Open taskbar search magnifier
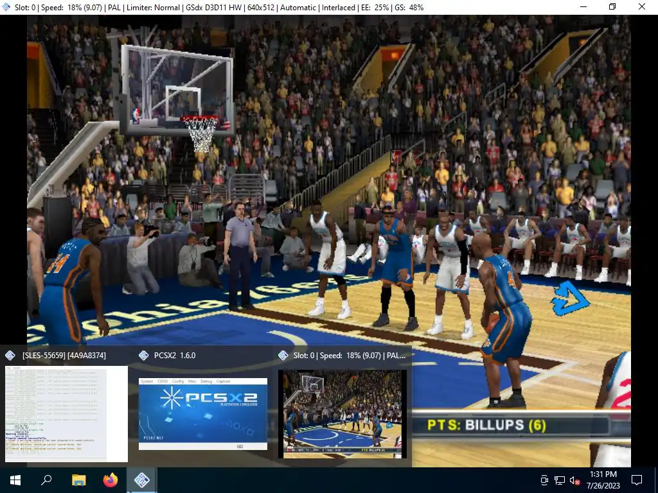 [46, 480]
